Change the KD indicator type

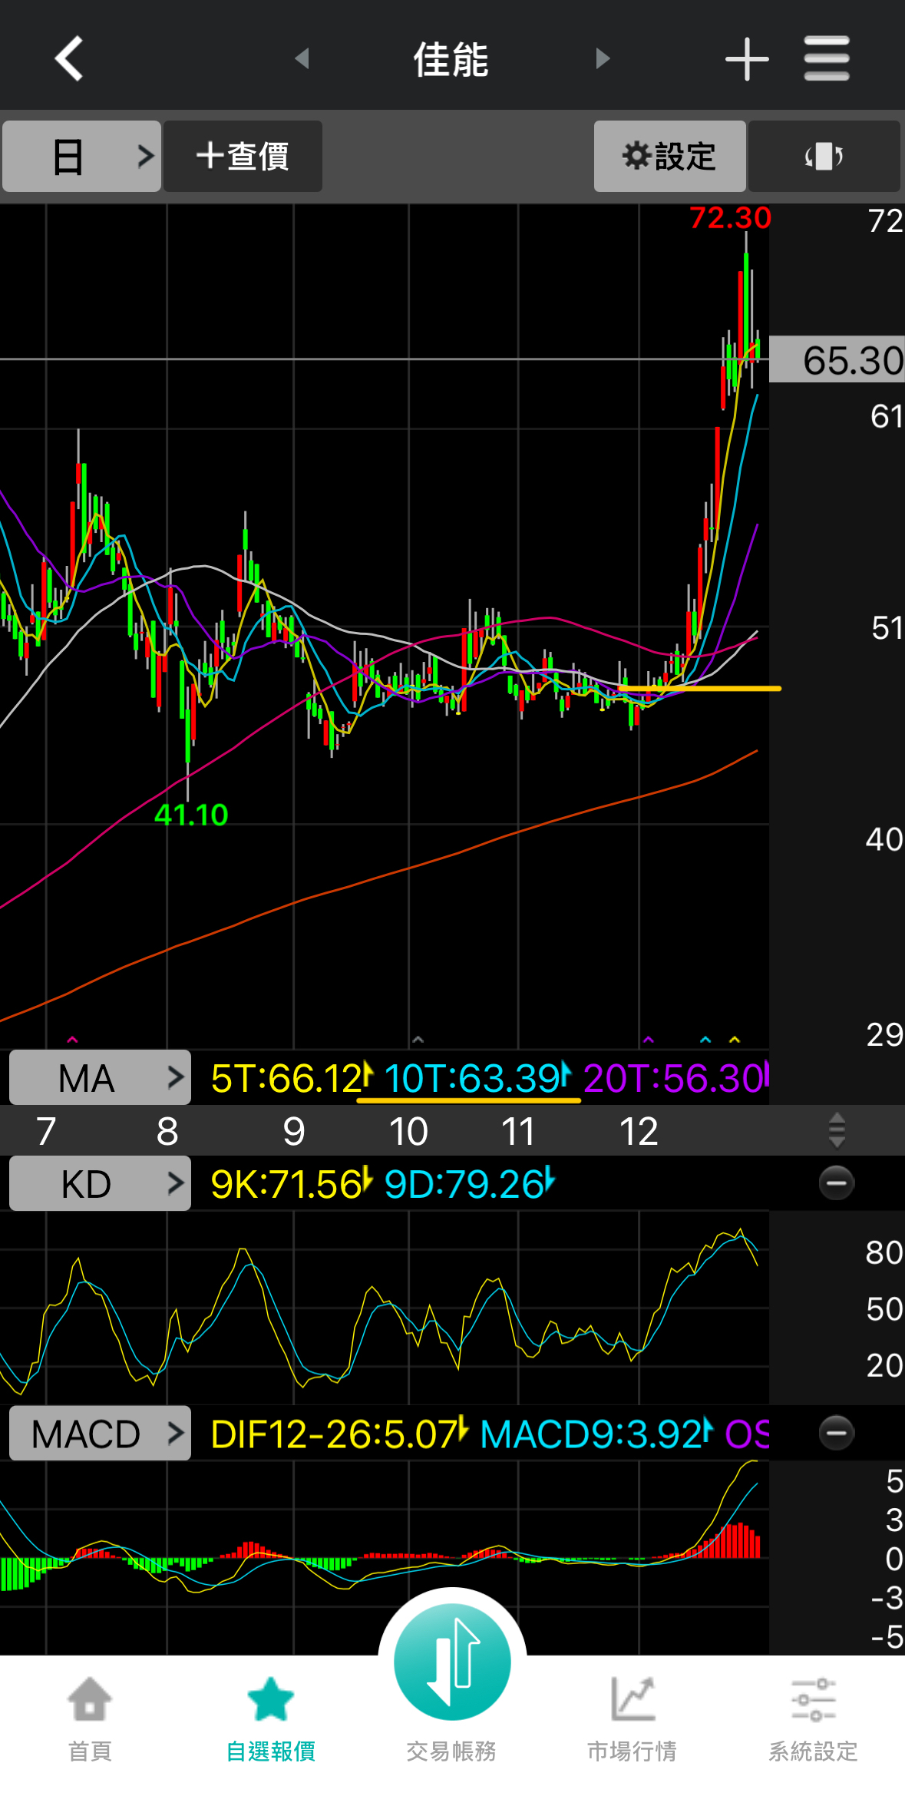pos(100,1184)
